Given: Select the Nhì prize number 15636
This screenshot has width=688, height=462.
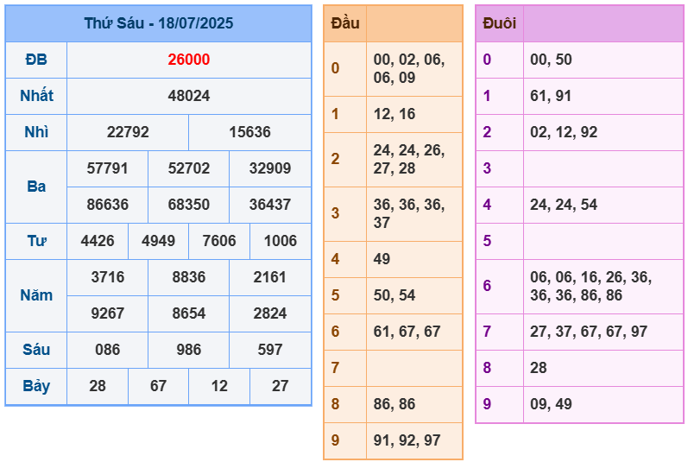Looking at the screenshot, I should (249, 132).
